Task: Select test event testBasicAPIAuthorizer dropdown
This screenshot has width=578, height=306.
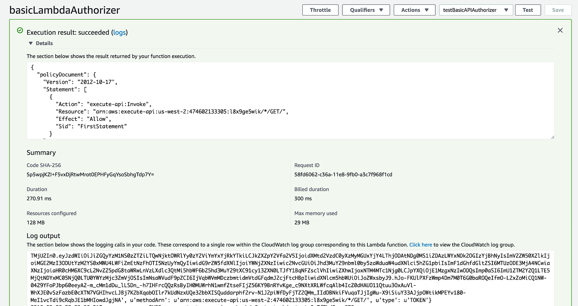Action: tap(475, 10)
